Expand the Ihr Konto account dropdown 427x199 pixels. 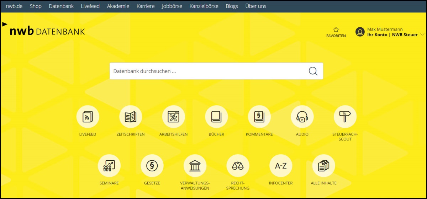click(x=422, y=35)
